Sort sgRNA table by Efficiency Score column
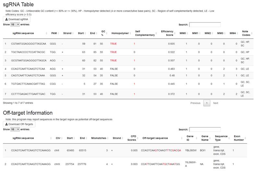Image resolution: width=255 pixels, height=171 pixels. pos(167,33)
